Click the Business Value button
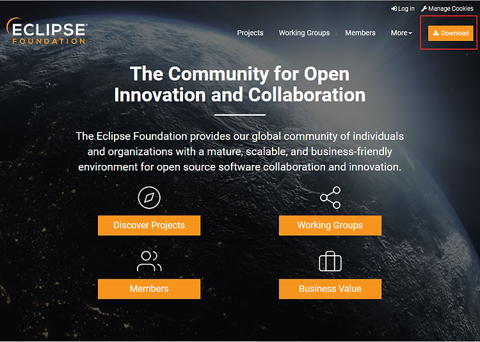Screen dimensions: 480x342 coord(330,289)
